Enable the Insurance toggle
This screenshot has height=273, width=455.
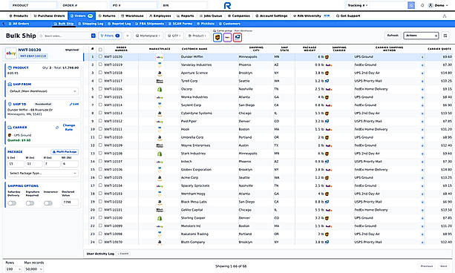(48, 203)
